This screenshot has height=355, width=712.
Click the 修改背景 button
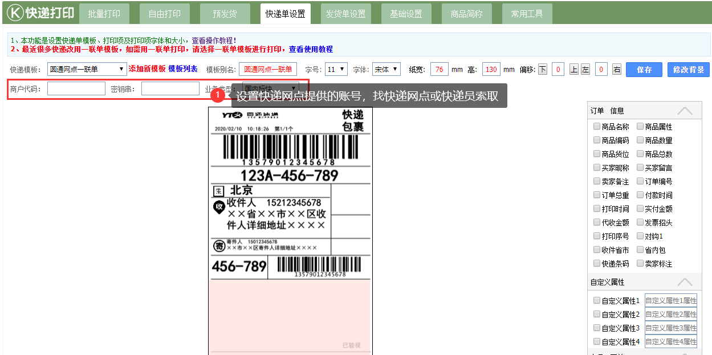(x=689, y=70)
